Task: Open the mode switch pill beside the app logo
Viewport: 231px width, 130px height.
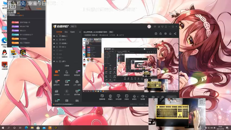Action: pyautogui.click(x=73, y=26)
